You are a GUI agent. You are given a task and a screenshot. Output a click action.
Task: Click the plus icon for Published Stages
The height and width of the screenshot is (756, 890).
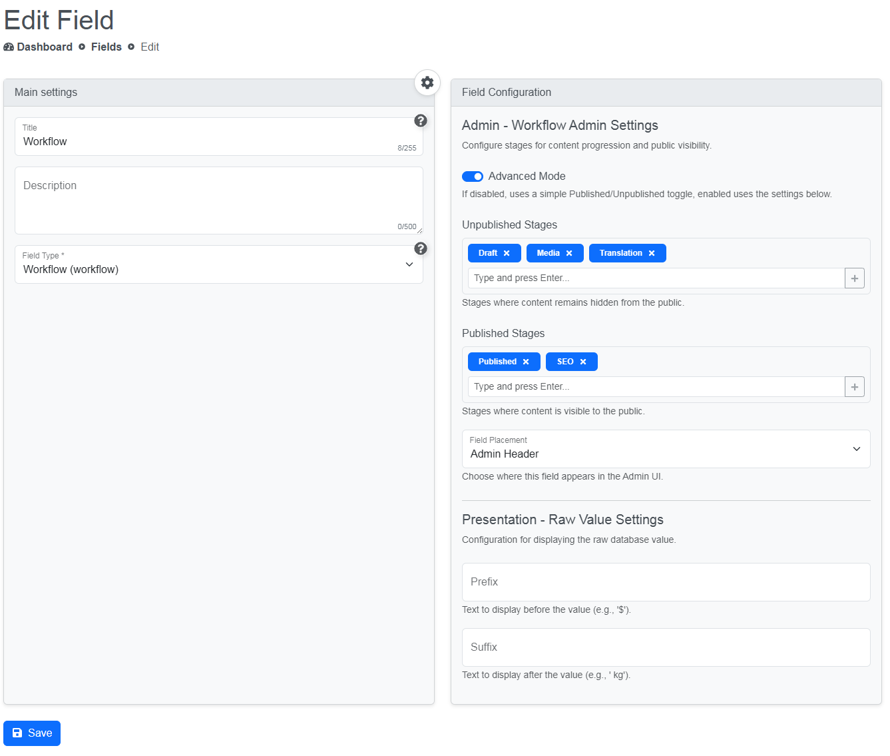(854, 386)
